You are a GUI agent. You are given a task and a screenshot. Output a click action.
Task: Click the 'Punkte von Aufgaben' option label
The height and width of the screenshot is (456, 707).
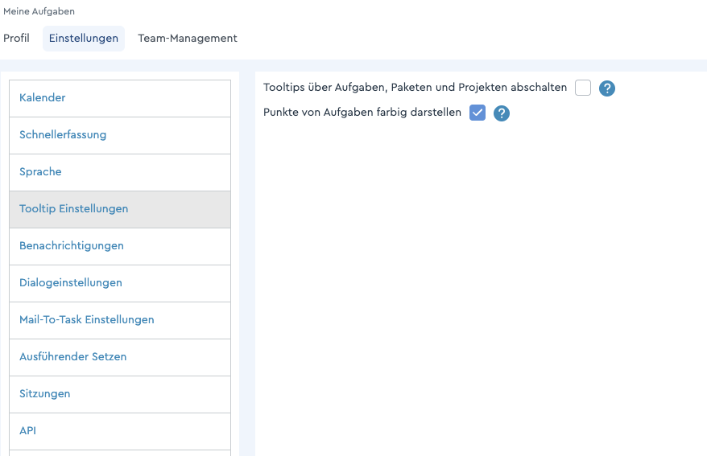coord(362,113)
